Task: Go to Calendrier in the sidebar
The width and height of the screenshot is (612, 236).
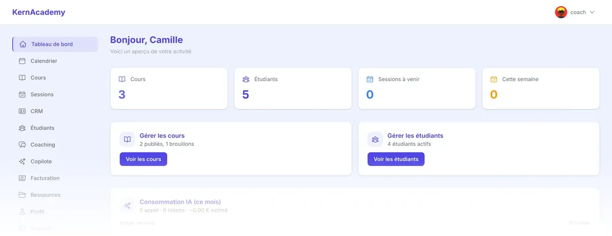Action: coord(55,61)
